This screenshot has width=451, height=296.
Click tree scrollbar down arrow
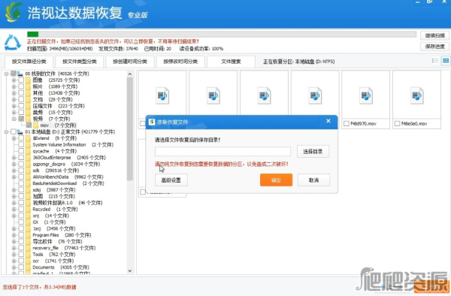point(130,270)
